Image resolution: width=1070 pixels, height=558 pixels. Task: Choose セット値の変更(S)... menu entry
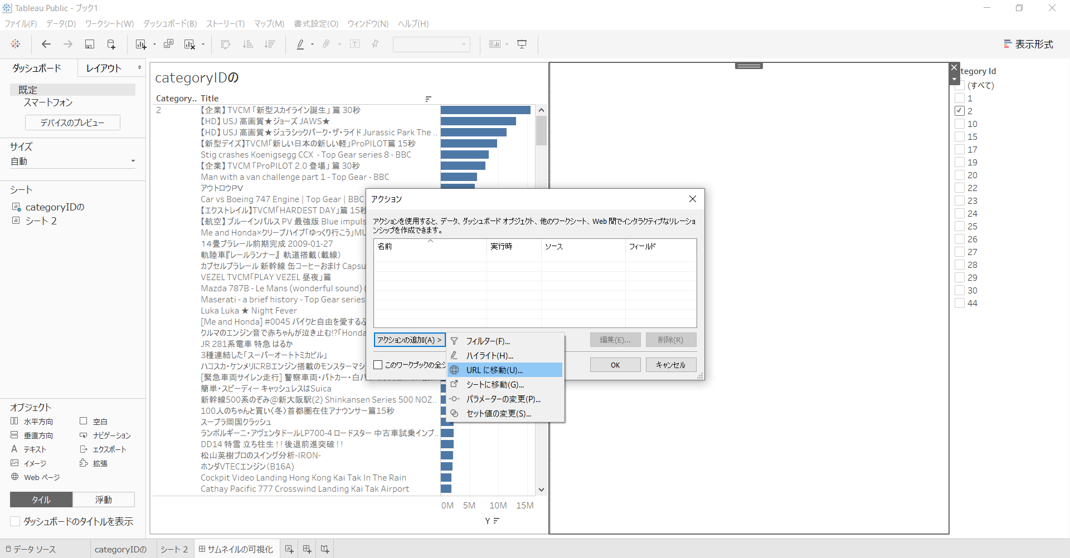pyautogui.click(x=505, y=413)
